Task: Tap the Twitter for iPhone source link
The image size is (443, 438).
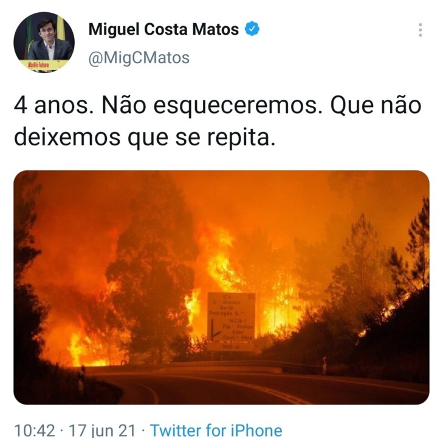Action: point(216,430)
